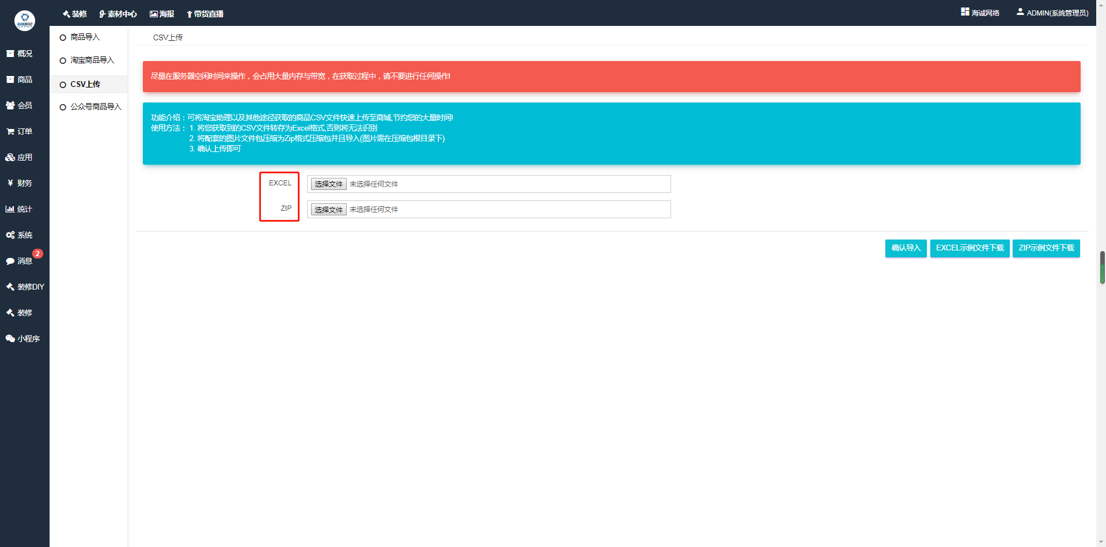The image size is (1106, 547).
Task: Open the 会员 members sidebar icon
Action: coord(10,105)
